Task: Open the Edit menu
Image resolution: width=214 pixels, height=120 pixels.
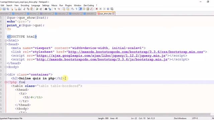Action: click(2, 5)
